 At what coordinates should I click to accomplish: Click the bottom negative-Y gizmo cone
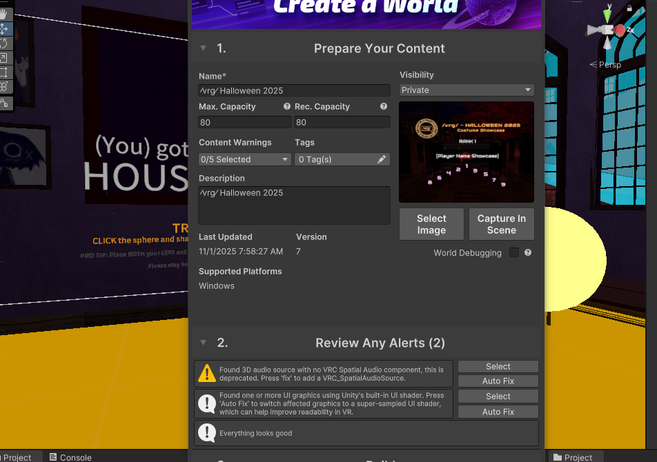(607, 43)
